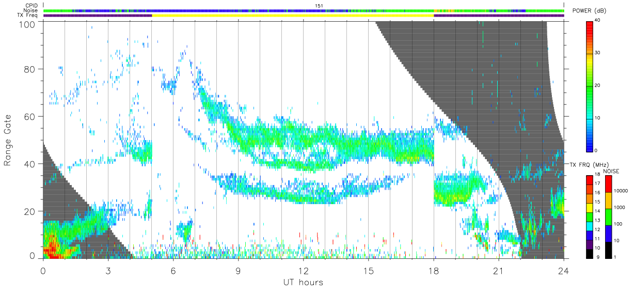Viewport: 634px width, 293px height.
Task: Click the y-axis tick label '60'
Action: (x=30, y=117)
